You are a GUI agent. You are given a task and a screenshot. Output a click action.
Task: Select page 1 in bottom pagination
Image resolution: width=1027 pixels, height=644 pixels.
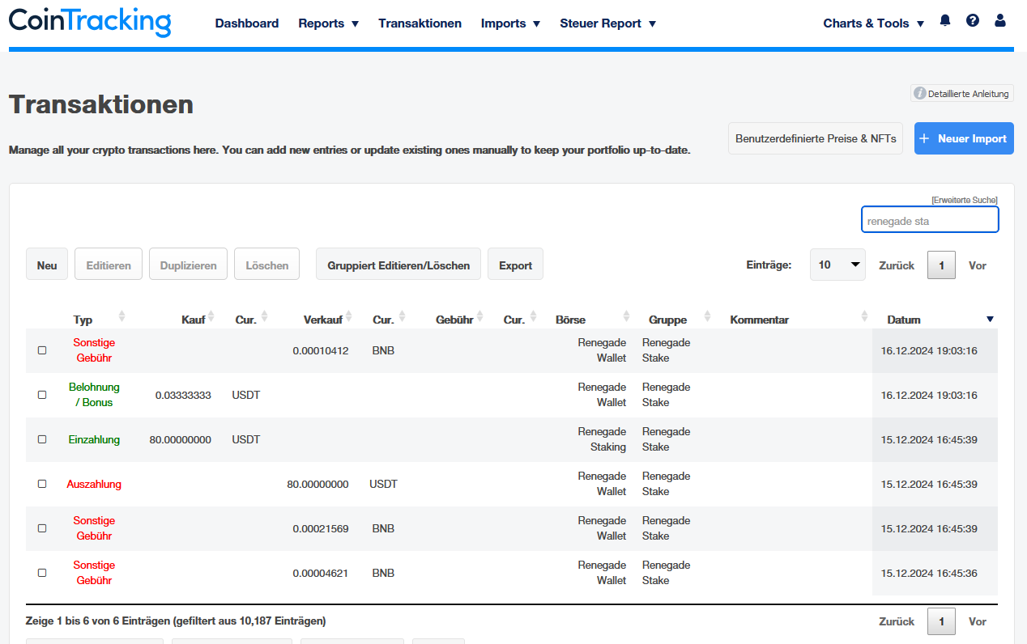(x=941, y=621)
